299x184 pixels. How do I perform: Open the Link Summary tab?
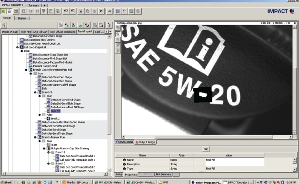163,174
